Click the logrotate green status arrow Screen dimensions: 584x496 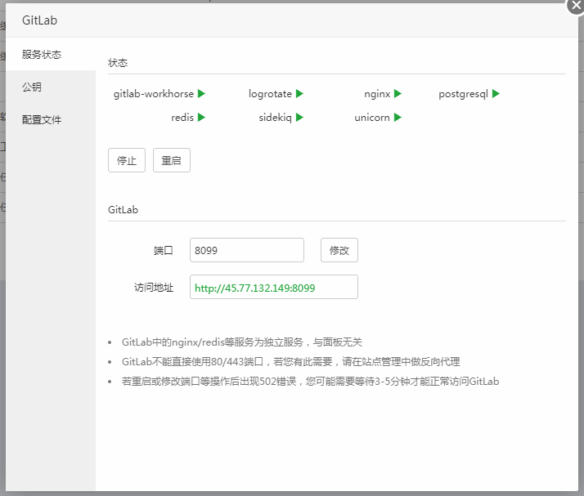click(299, 94)
